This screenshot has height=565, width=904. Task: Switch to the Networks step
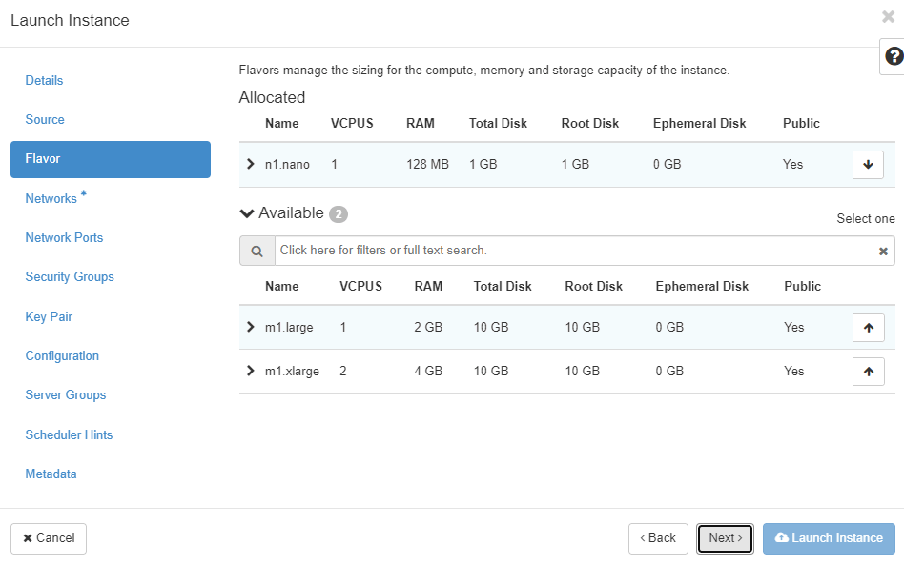(51, 198)
